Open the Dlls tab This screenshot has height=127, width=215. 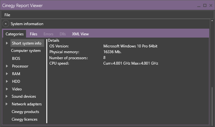[63, 34]
